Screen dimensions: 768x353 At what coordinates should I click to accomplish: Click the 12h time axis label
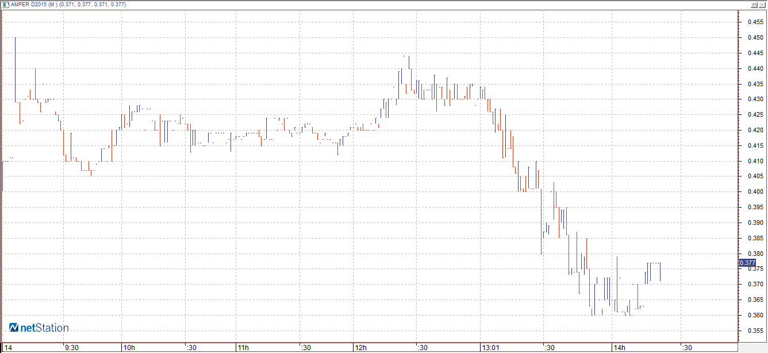360,348
